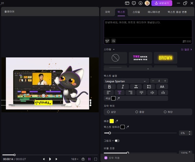Click the line spacing icon
195x162 pixels.
point(149,87)
